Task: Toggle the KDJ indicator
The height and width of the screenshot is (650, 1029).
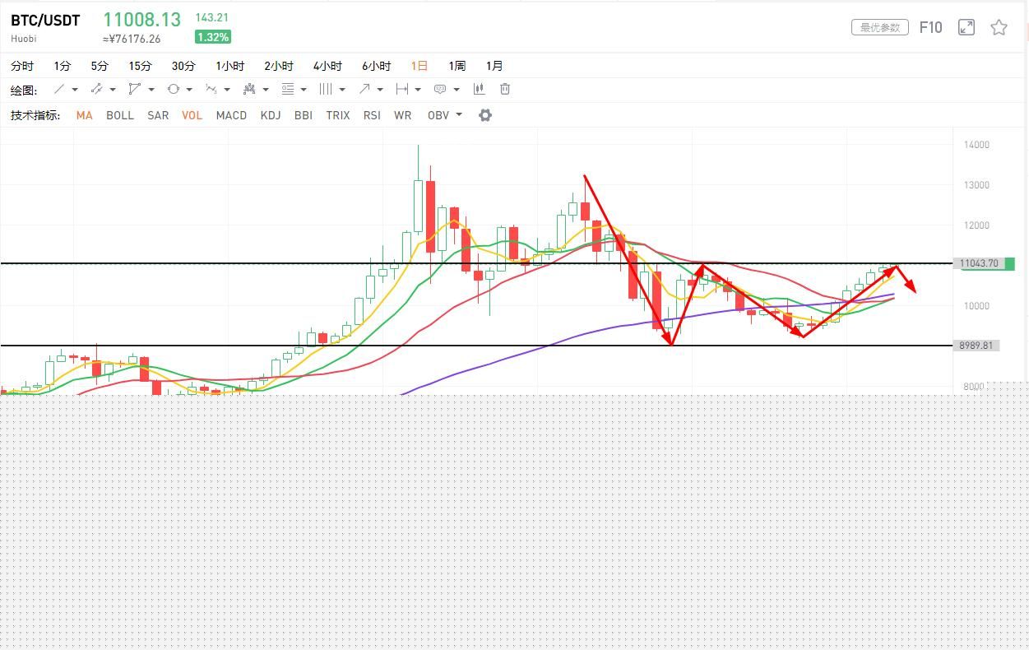Action: [x=271, y=115]
